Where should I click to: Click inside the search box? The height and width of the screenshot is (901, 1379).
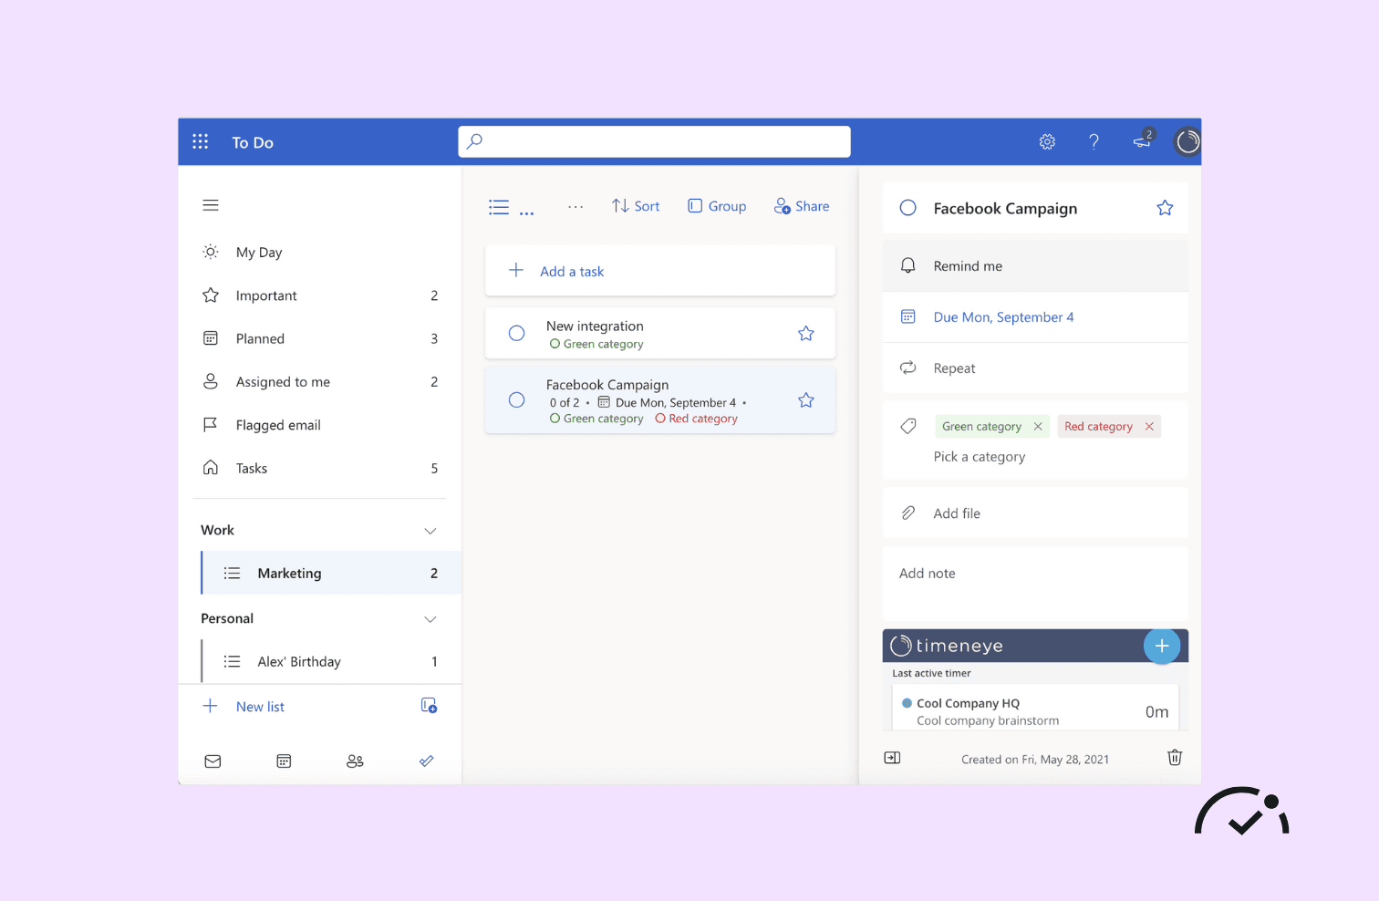(x=654, y=141)
